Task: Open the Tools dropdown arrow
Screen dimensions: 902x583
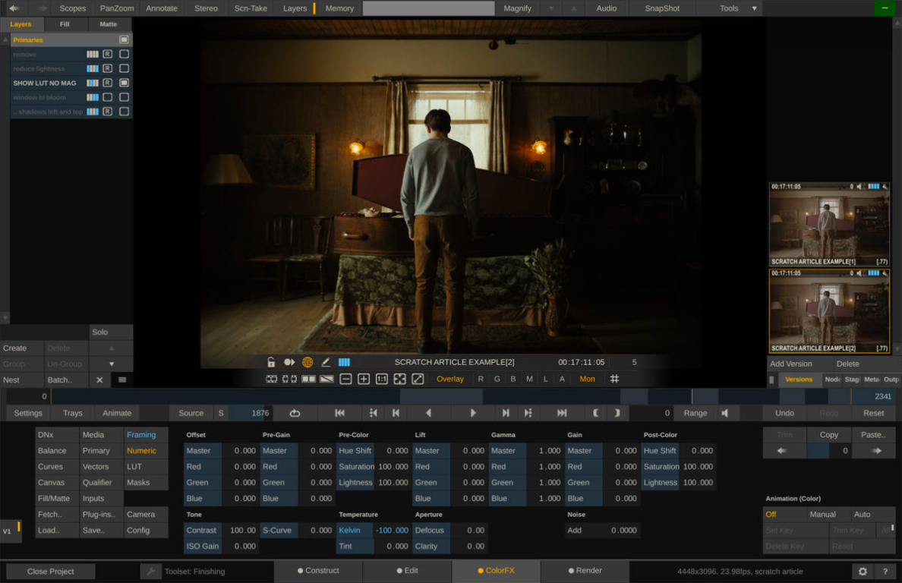Action: click(754, 8)
